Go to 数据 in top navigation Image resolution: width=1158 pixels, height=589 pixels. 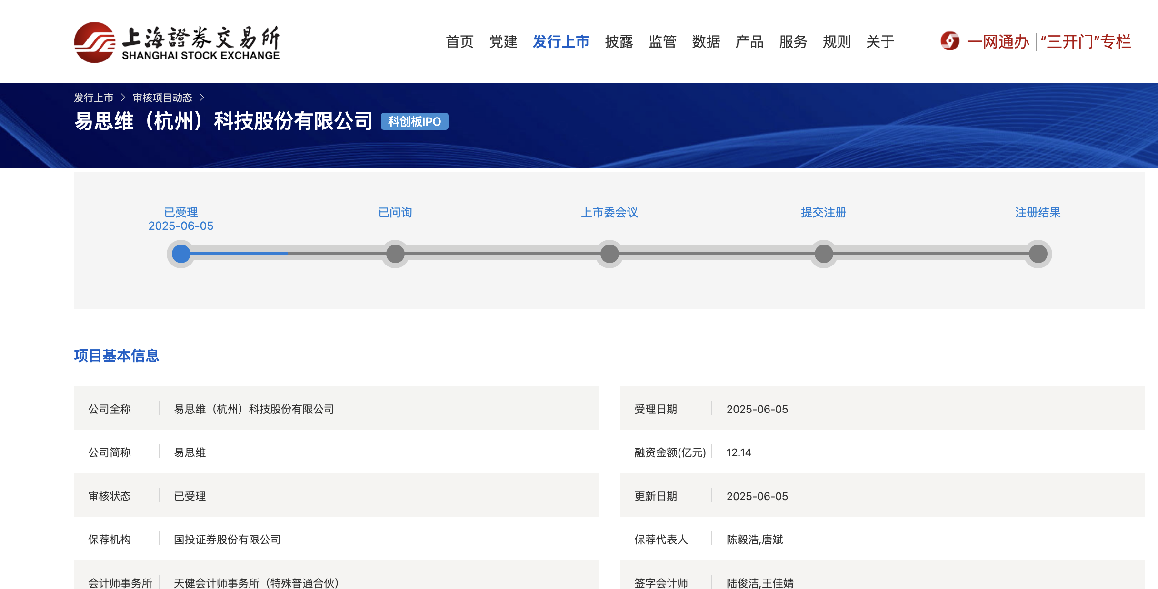click(x=706, y=42)
